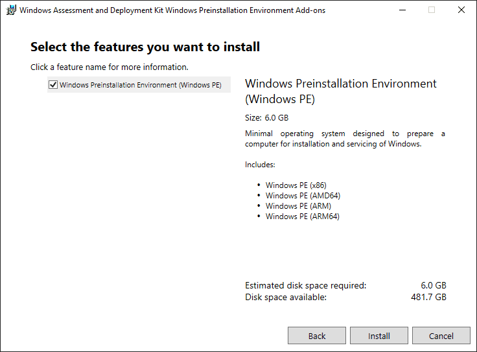Select the Windows Preinstallation Environment feature name
This screenshot has height=352, width=477.
click(x=140, y=85)
